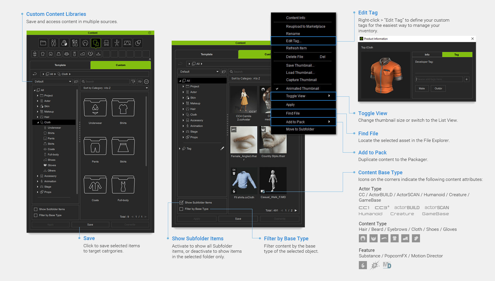Click the Male tag button
495x281 pixels.
pyautogui.click(x=422, y=89)
